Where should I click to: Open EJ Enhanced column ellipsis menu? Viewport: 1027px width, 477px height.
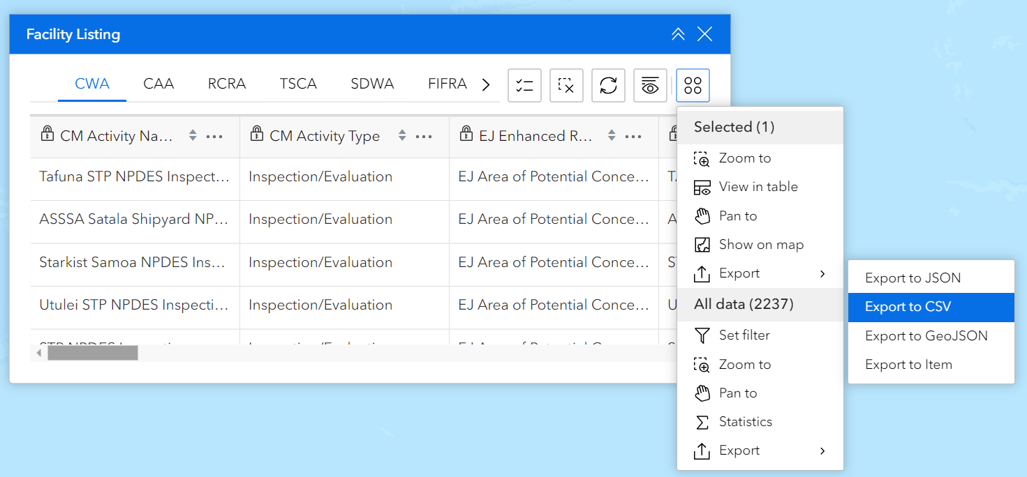633,136
